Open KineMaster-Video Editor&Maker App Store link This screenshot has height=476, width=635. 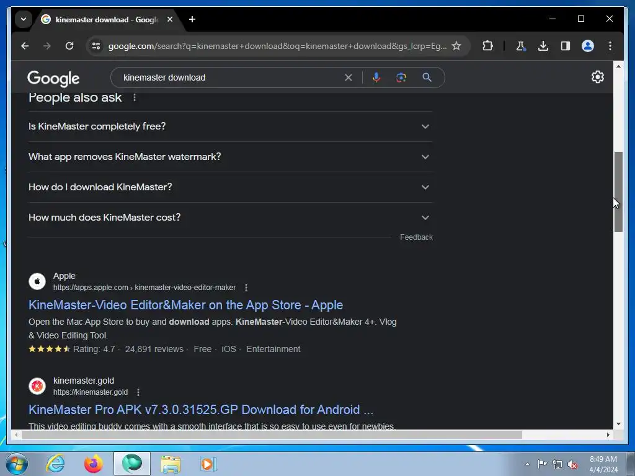[x=185, y=305]
